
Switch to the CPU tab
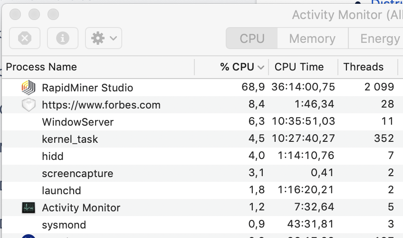pyautogui.click(x=251, y=39)
